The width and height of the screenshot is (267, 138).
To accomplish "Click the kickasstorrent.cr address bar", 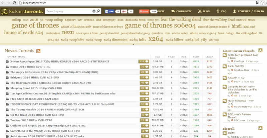I will (x=136, y=3).
